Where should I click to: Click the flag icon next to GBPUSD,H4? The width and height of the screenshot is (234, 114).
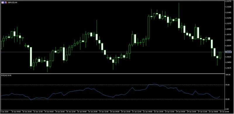pos(6,3)
